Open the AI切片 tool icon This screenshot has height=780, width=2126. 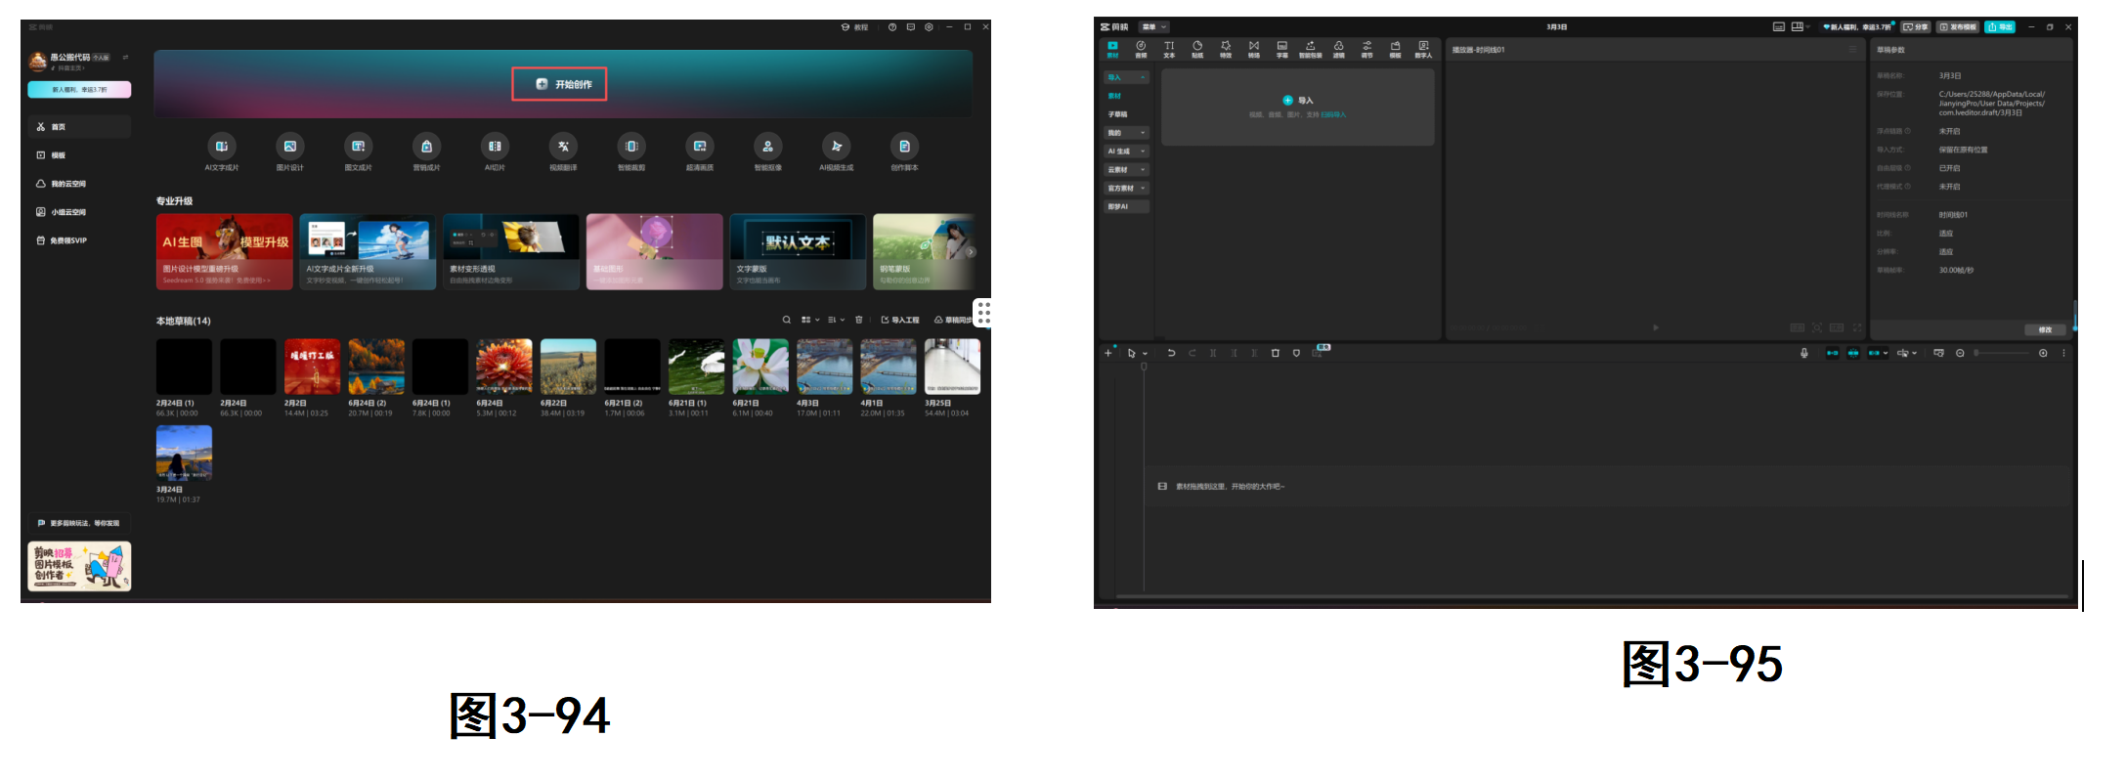pyautogui.click(x=495, y=147)
